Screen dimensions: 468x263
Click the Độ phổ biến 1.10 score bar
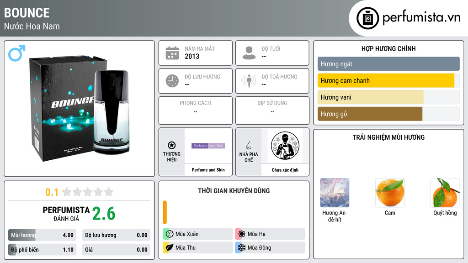click(x=42, y=250)
